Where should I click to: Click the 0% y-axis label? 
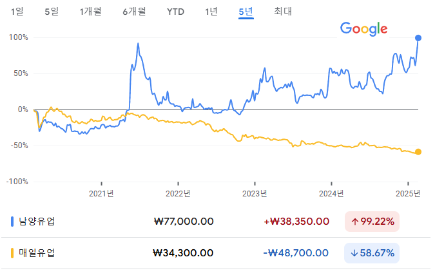coord(23,109)
